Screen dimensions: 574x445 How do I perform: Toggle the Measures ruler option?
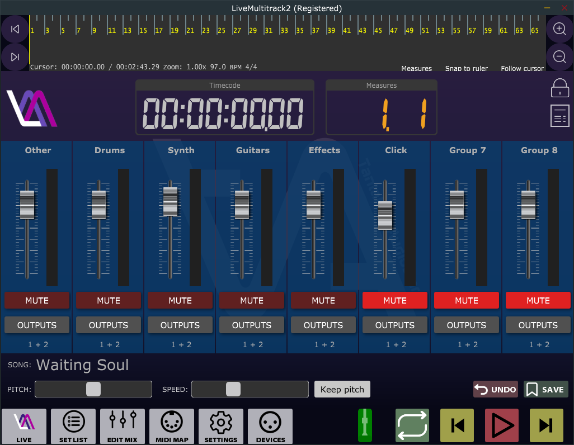[417, 68]
